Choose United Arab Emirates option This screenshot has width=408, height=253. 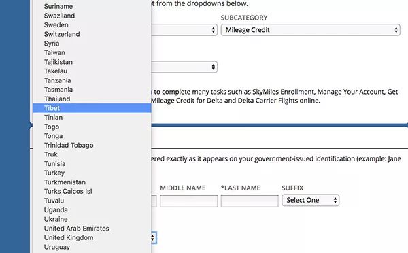tap(92, 229)
